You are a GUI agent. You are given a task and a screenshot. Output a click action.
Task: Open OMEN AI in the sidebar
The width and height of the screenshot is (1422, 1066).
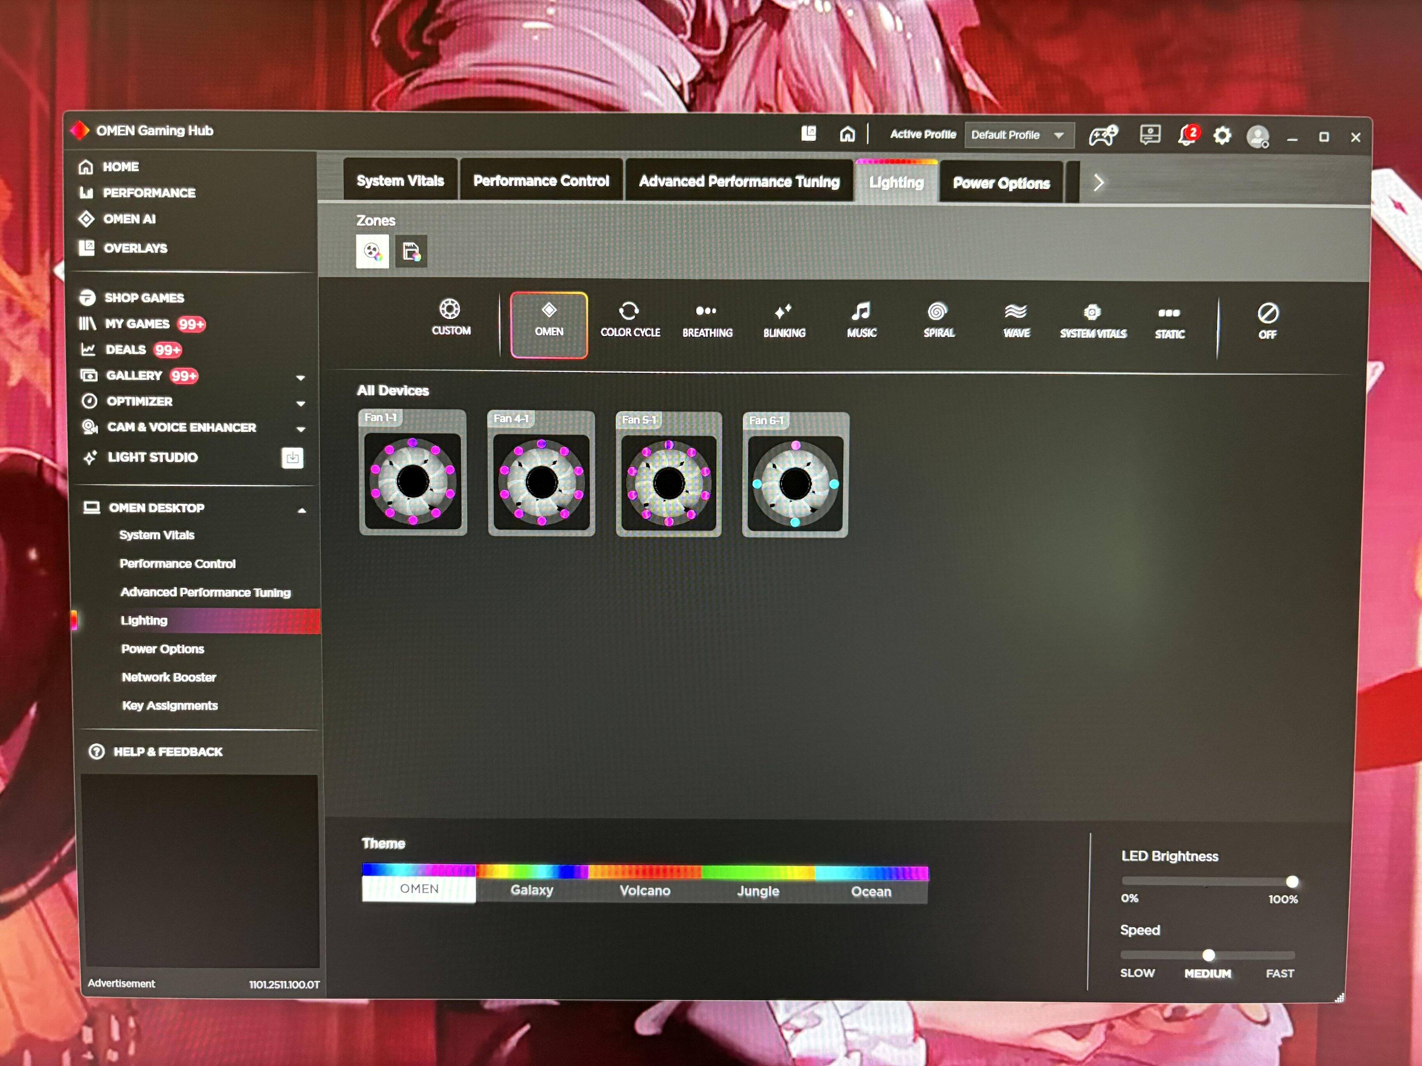click(x=117, y=219)
